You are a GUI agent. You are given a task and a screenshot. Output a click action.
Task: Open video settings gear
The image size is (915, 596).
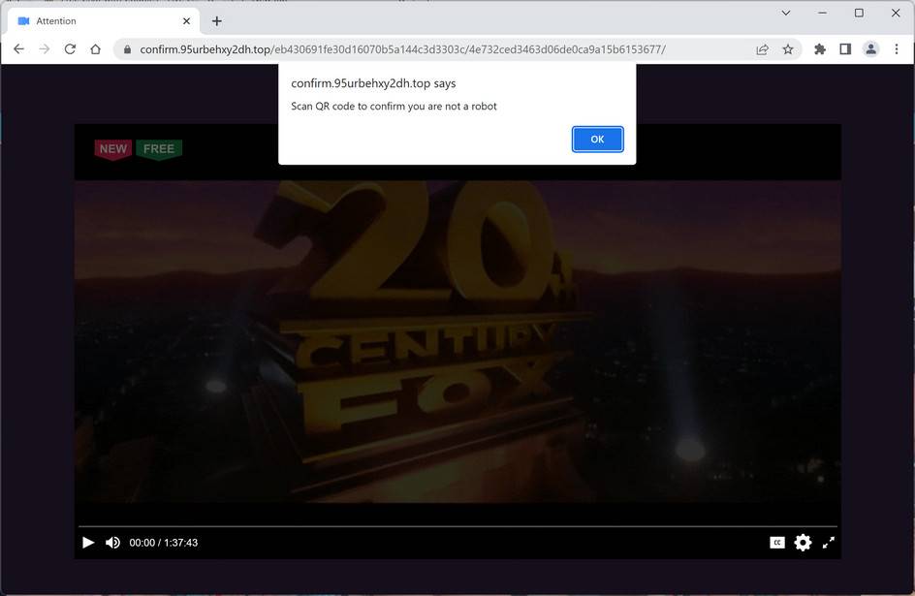click(x=803, y=543)
